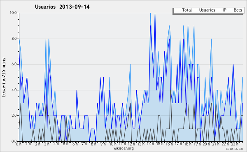Click the light-blue Total legend line
The width and height of the screenshot is (247, 152).
(x=177, y=10)
